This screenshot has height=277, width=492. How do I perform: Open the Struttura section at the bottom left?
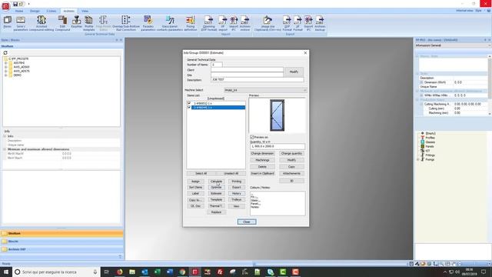click(x=61, y=233)
